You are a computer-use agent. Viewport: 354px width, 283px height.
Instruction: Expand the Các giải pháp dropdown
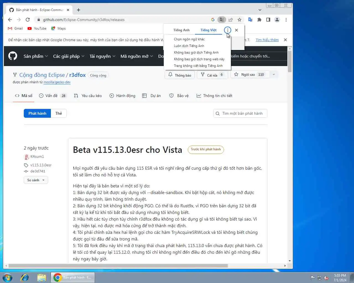click(x=69, y=56)
